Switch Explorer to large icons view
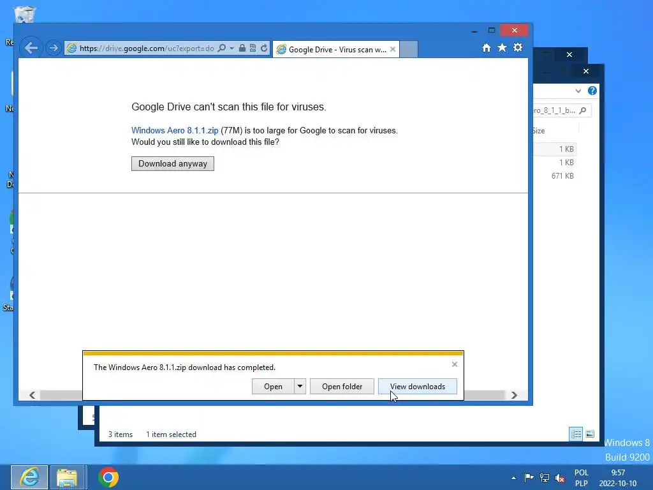Screen dimensions: 653x490 point(590,434)
